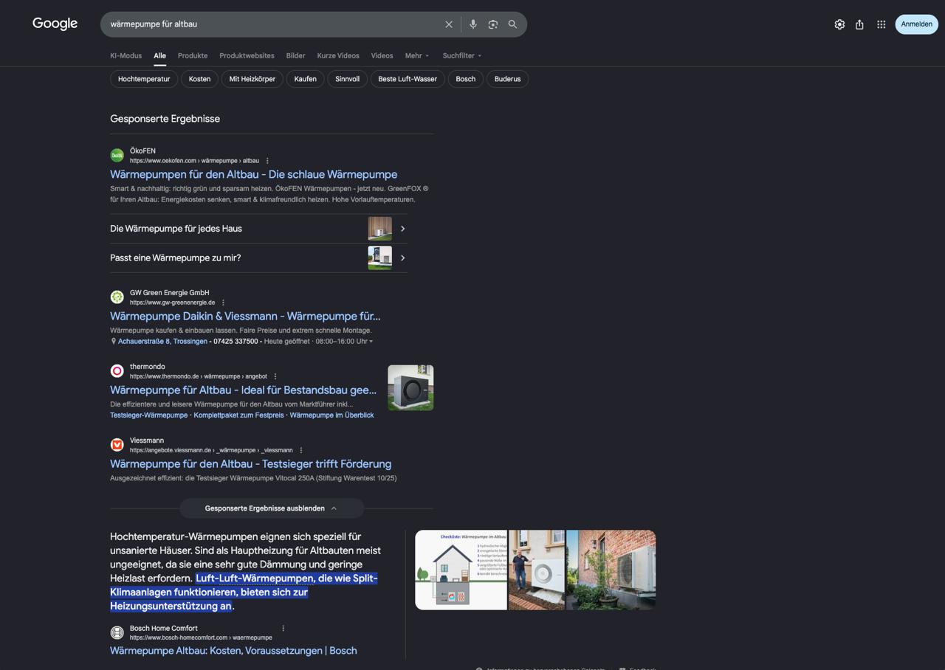Viewport: 945px width, 670px height.
Task: Click the share icon in header
Action: pos(859,24)
